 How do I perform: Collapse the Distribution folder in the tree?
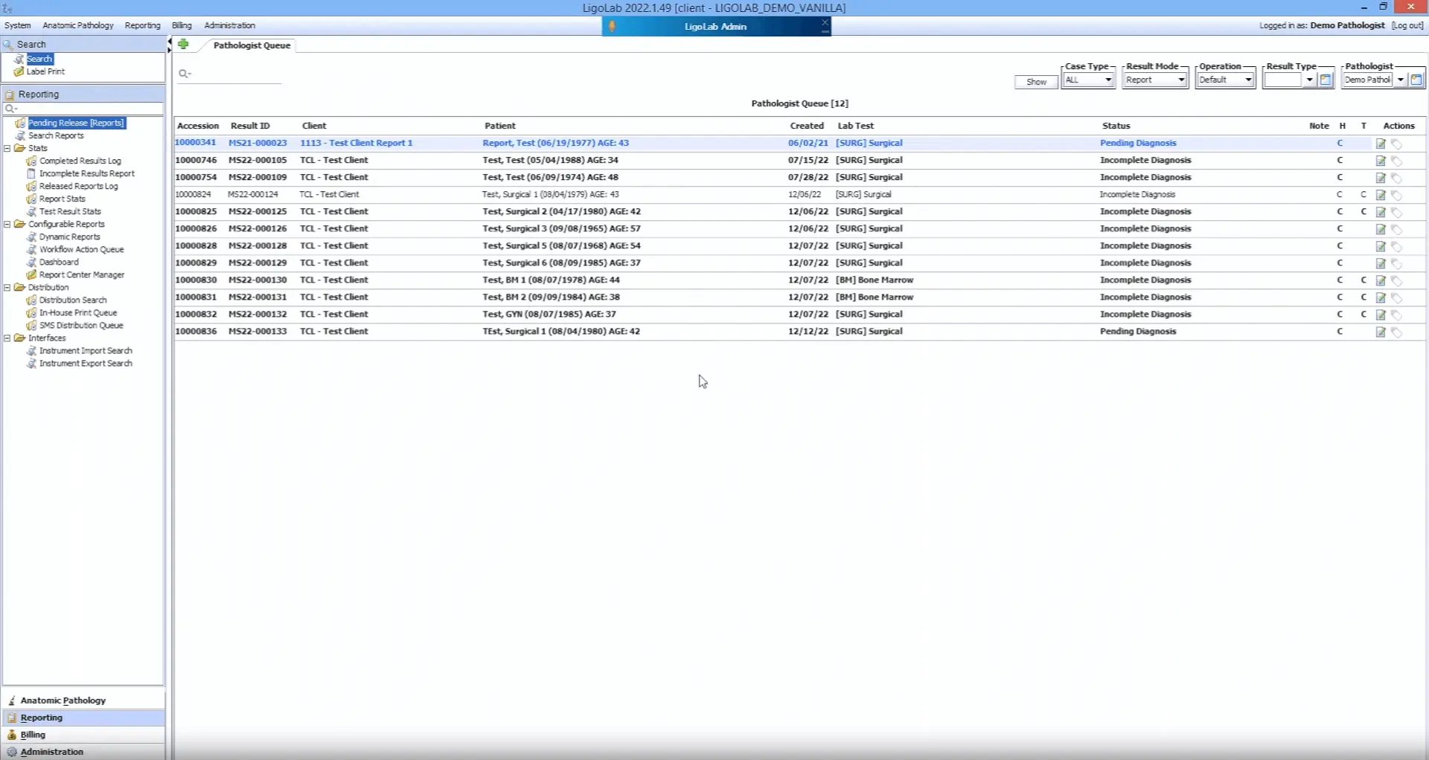(7, 287)
